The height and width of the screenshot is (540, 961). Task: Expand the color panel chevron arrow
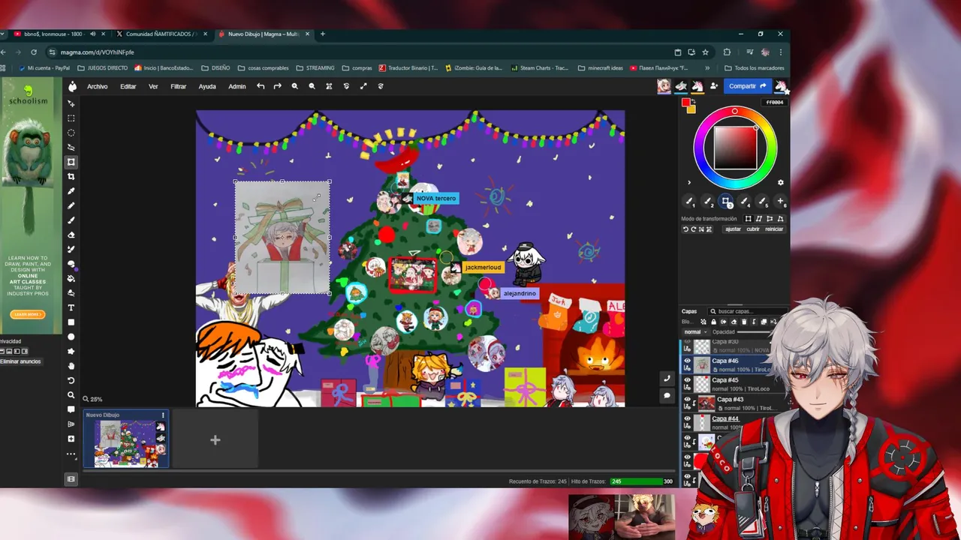coord(688,182)
